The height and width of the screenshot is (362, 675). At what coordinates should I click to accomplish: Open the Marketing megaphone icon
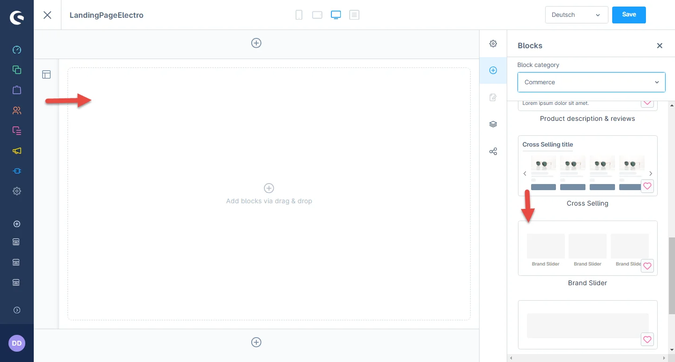17,151
